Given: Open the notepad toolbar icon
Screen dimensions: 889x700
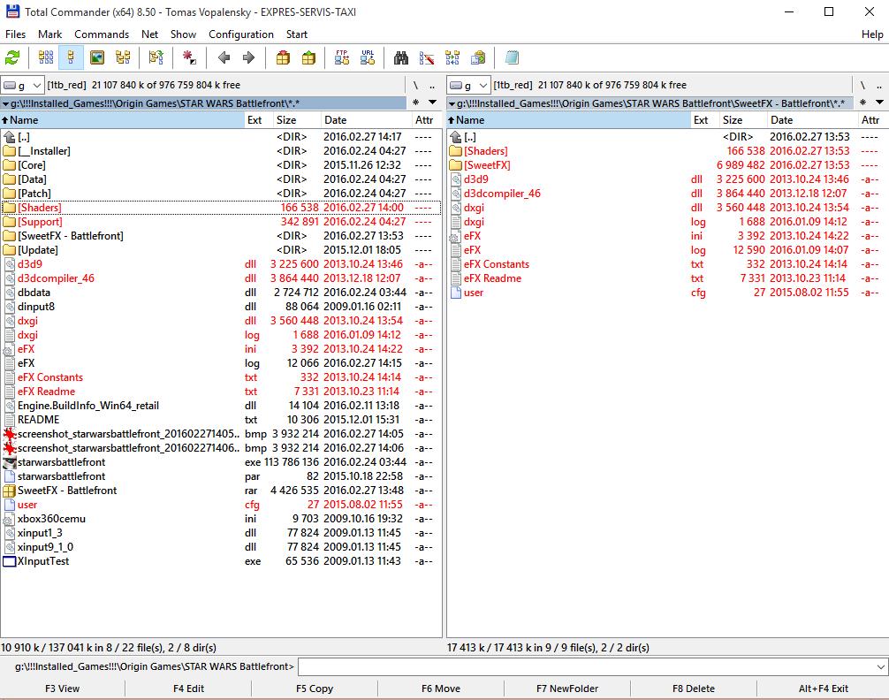Looking at the screenshot, I should coord(512,57).
